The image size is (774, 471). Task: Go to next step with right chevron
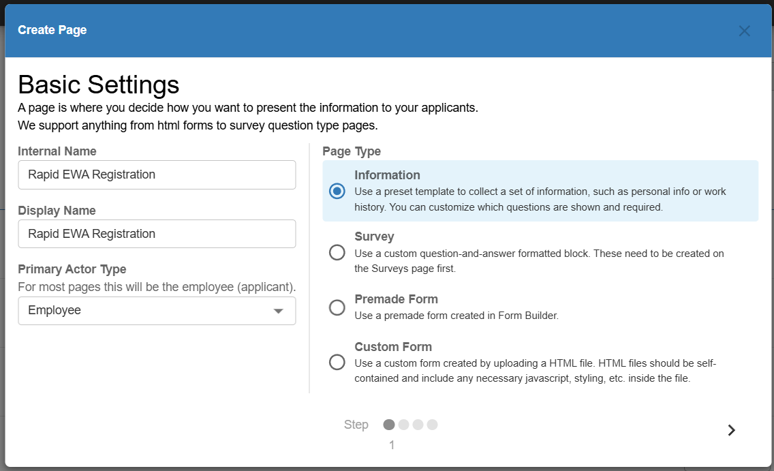[x=731, y=430]
